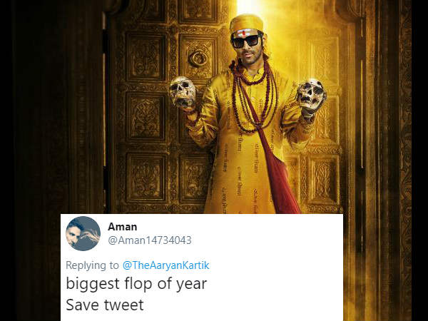Click the carved golden door panel beside left skull

point(146,117)
